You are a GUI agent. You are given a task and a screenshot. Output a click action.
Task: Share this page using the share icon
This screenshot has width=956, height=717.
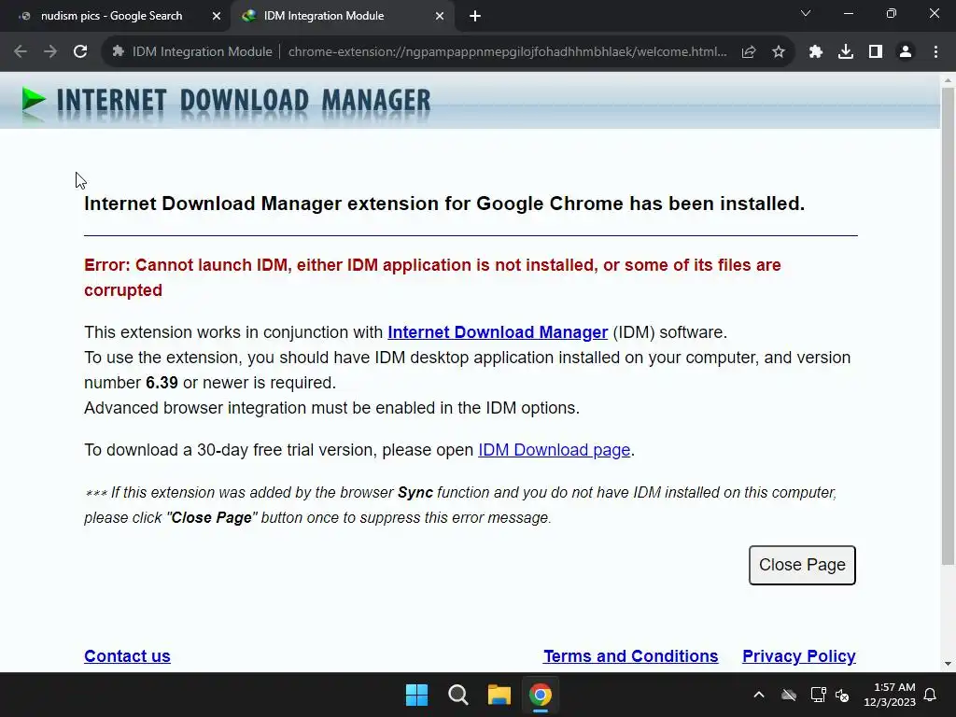coord(749,52)
